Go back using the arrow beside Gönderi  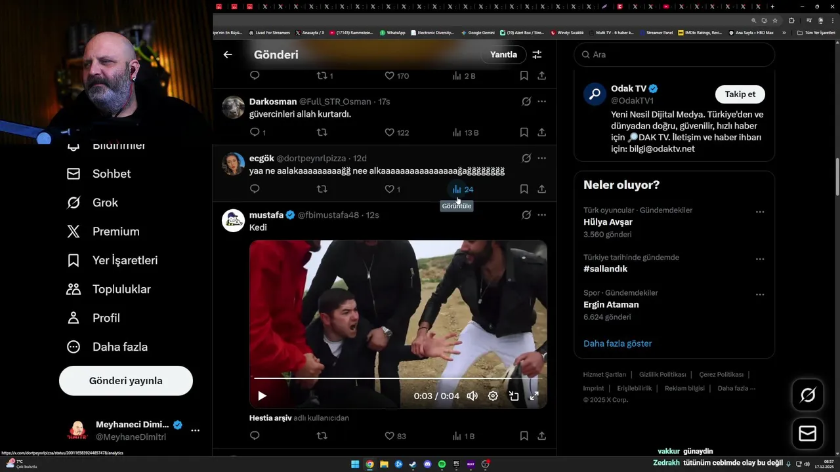(x=228, y=54)
